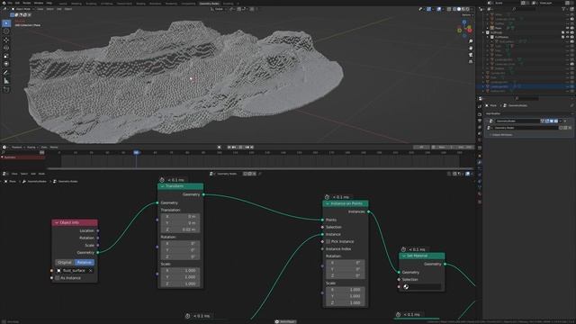Screen dimensions: 576x324
Task: Open the timeline Marker menu
Action: click(54, 148)
